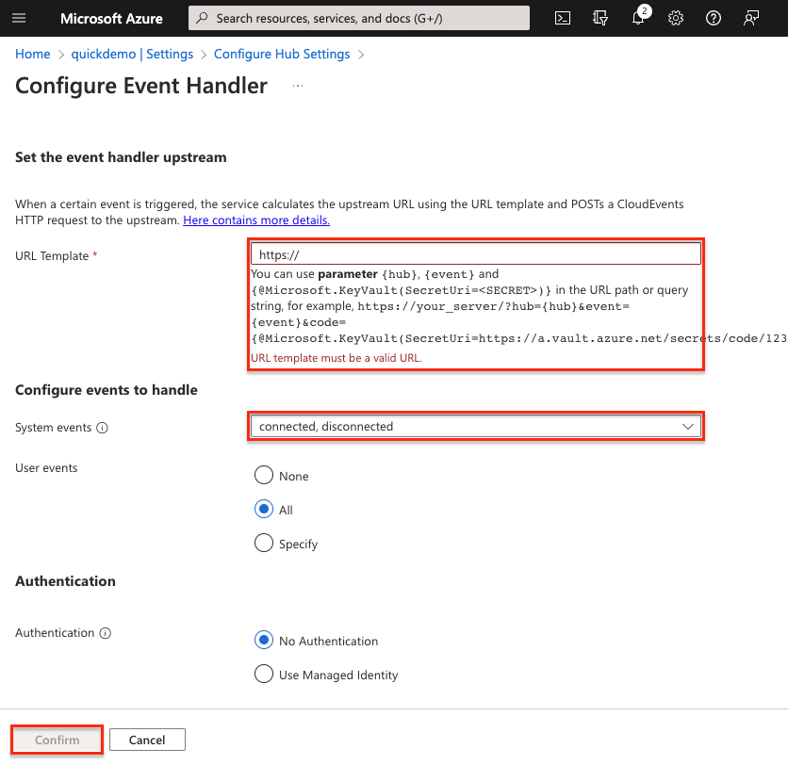The height and width of the screenshot is (765, 788).
Task: View Azure notifications bell
Action: pos(638,18)
